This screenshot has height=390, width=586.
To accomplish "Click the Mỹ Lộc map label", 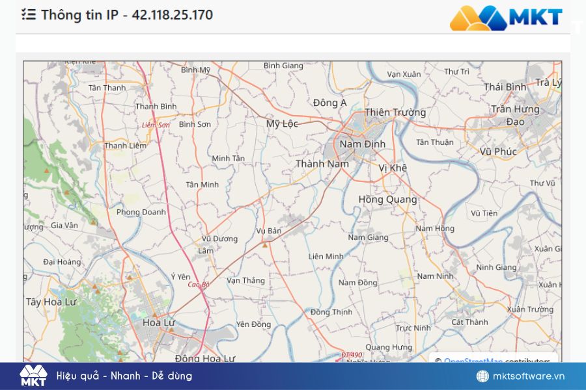I will 281,123.
